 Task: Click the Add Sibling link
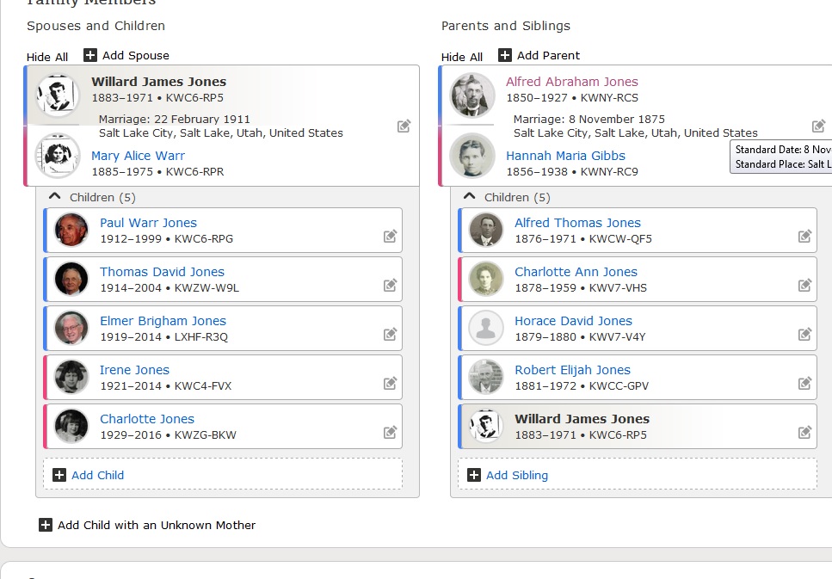coord(517,475)
